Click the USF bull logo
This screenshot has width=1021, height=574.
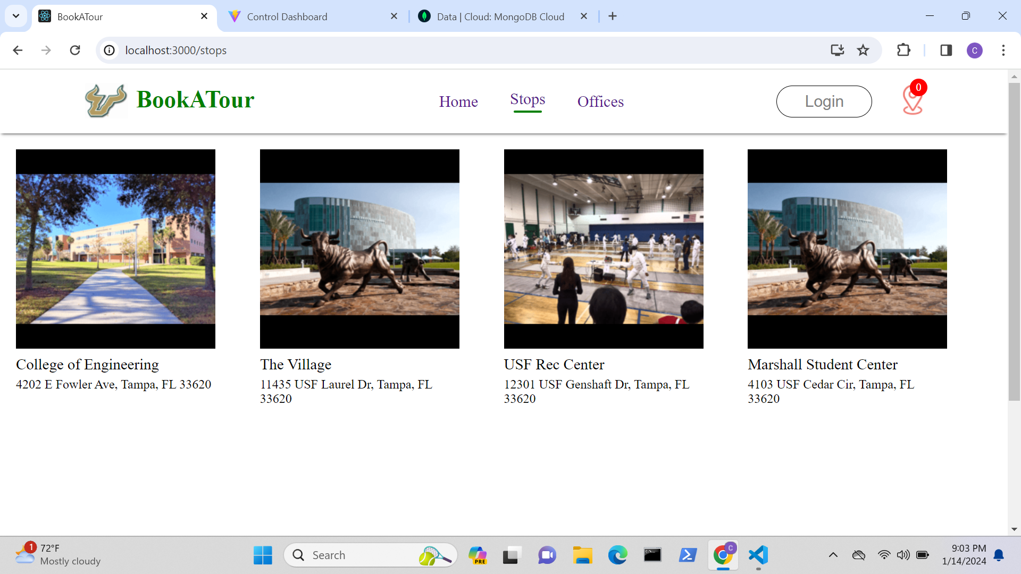coord(106,100)
